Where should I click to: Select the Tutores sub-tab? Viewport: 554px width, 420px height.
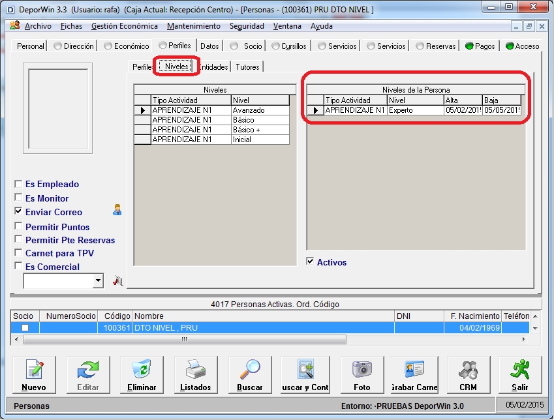point(247,67)
